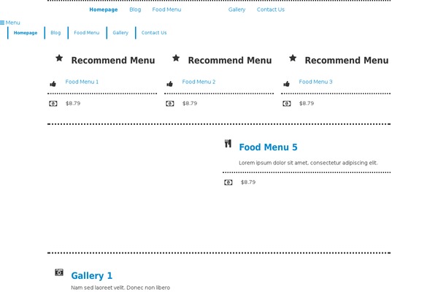Select Blog in the secondary menu
438x292 pixels.
tap(55, 33)
